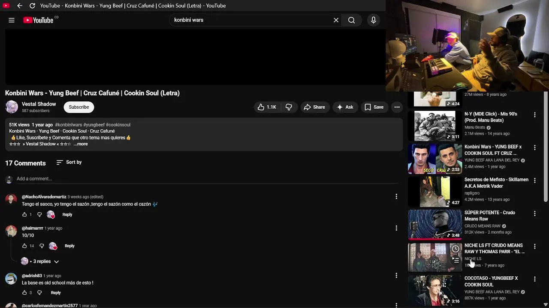Open options for carlosfernandezmartin2577 comment
This screenshot has width=549, height=308.
[396, 305]
